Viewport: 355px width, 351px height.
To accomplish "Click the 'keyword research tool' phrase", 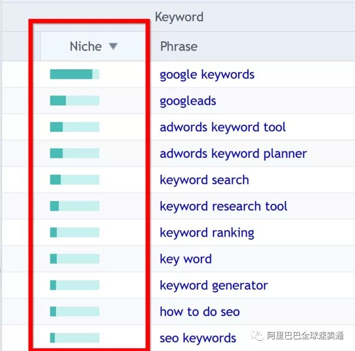I will [x=223, y=206].
